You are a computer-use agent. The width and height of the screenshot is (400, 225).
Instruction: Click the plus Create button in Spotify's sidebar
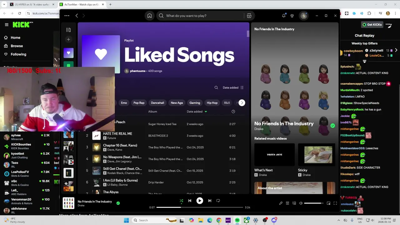68,39
